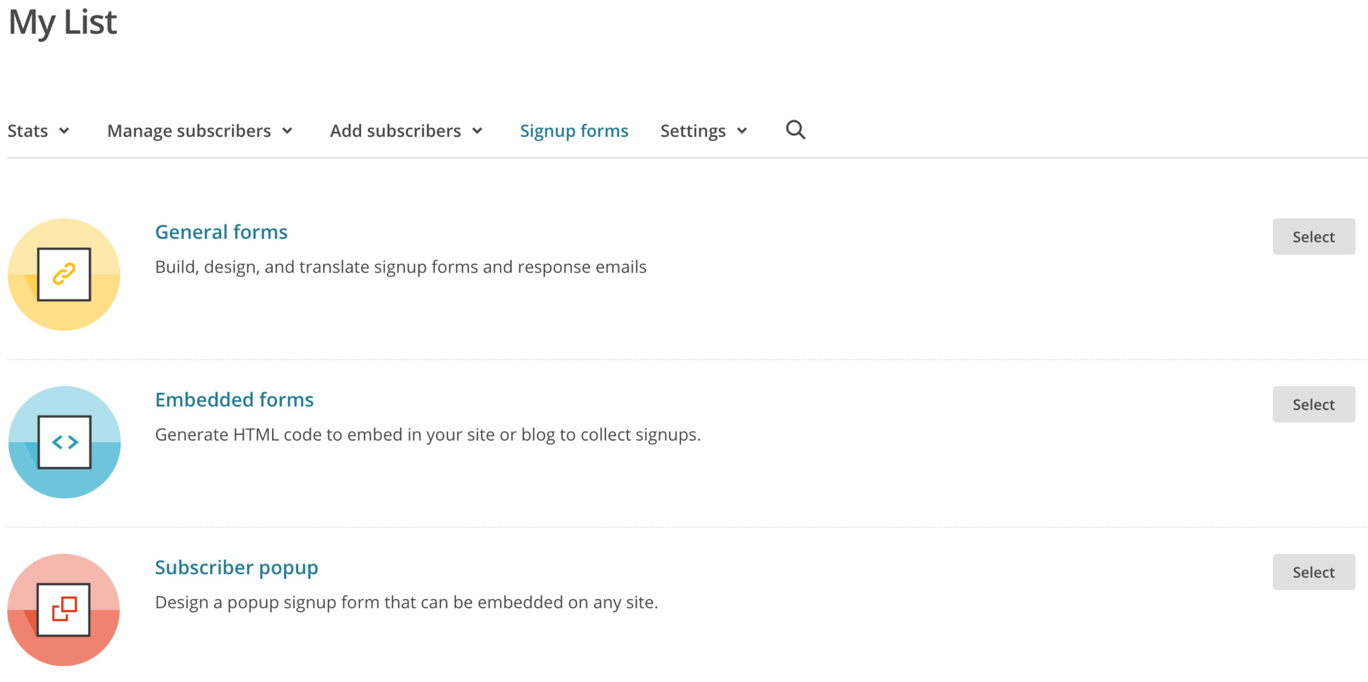Click the Subscriber popup description text

pyautogui.click(x=406, y=602)
